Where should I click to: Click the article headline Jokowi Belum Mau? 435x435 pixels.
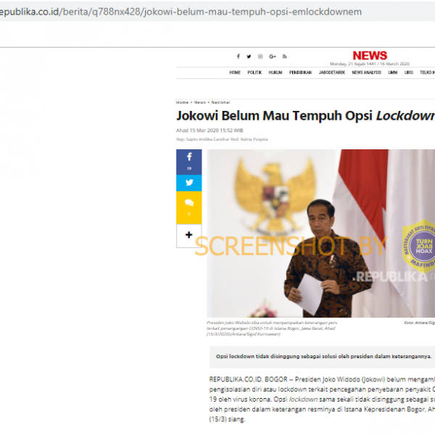point(305,116)
